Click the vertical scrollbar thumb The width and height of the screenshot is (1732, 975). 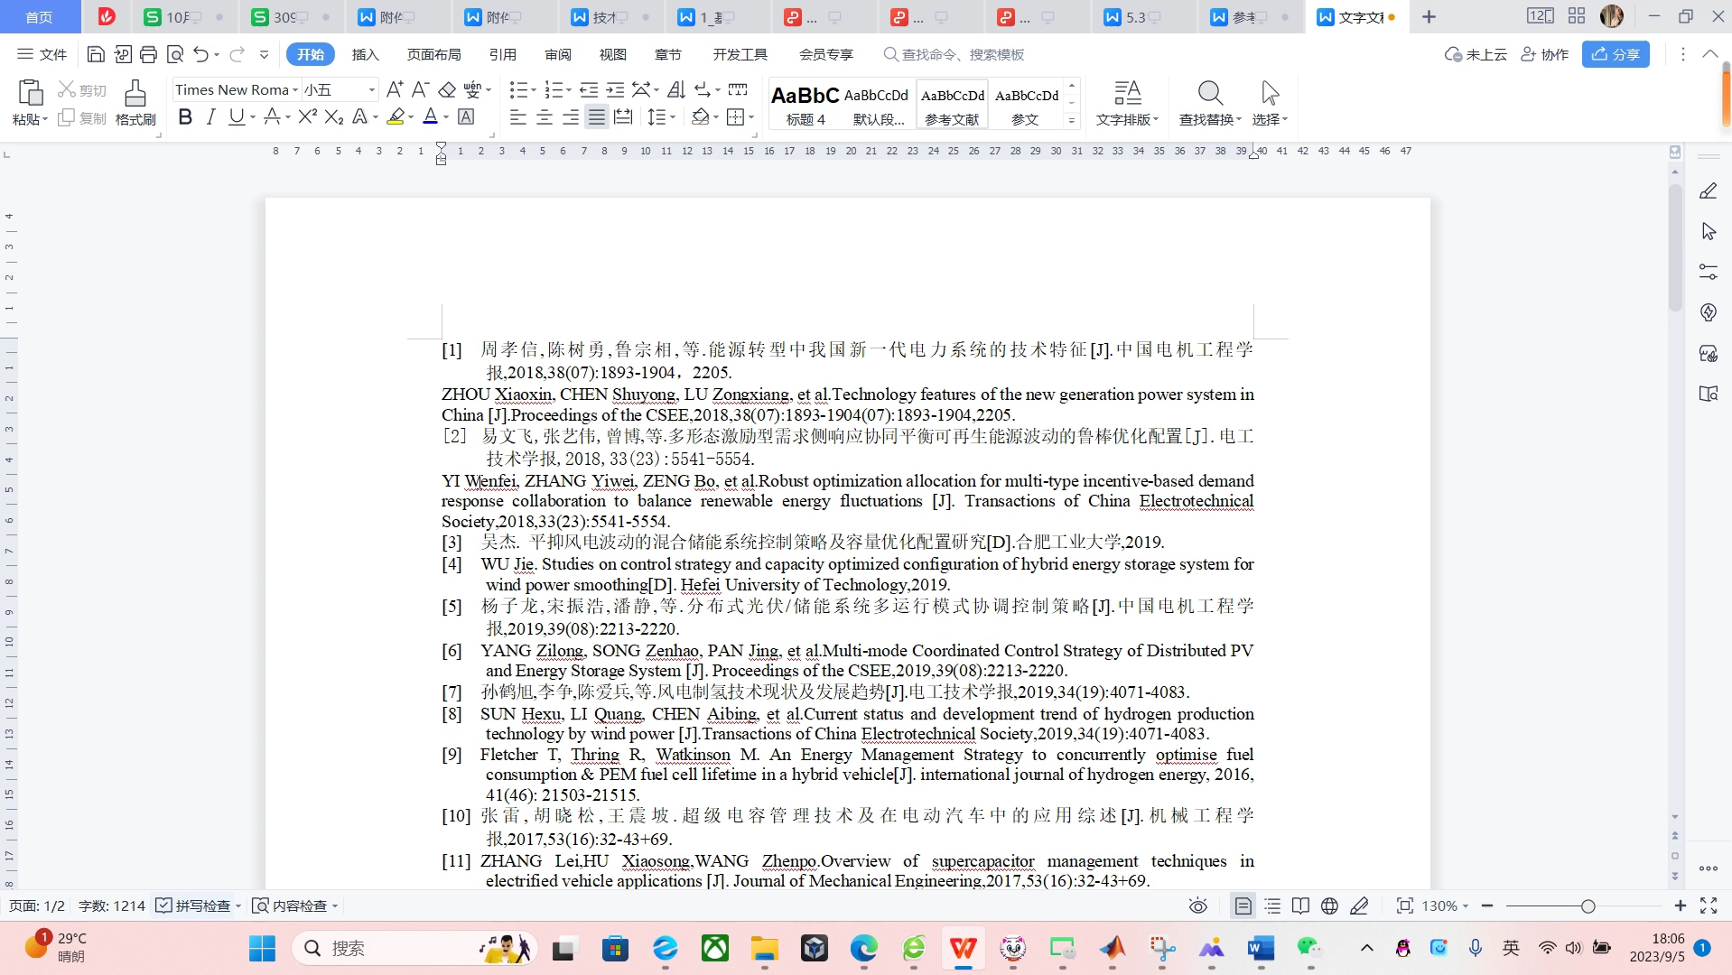1675,248
